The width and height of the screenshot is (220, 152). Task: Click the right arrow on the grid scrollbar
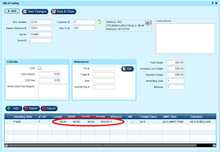coord(214,145)
